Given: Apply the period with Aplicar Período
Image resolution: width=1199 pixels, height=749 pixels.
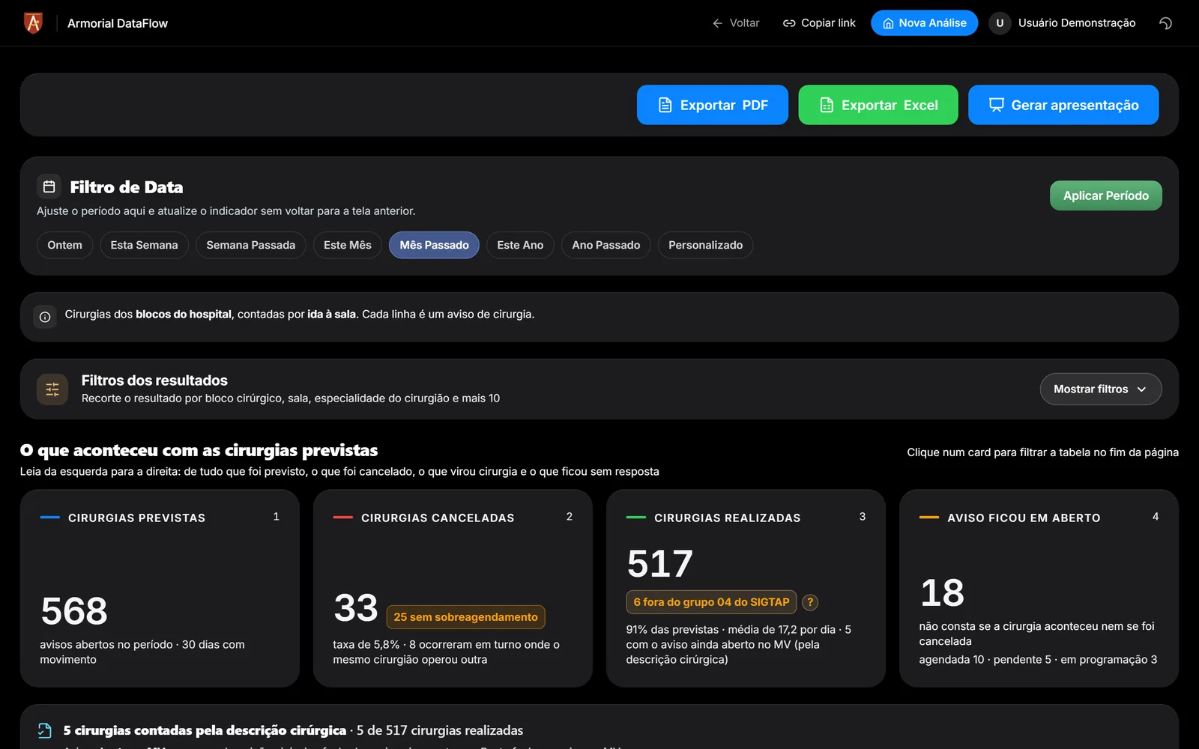Looking at the screenshot, I should coord(1106,195).
